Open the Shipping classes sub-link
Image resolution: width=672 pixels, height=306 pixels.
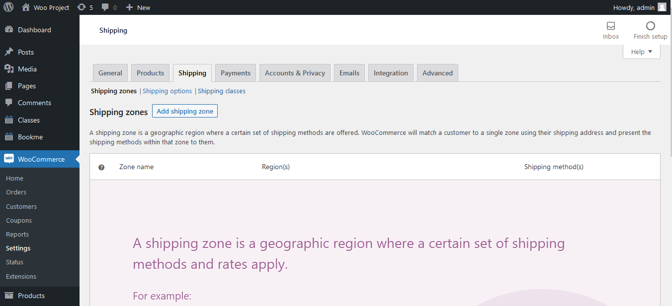pyautogui.click(x=222, y=91)
